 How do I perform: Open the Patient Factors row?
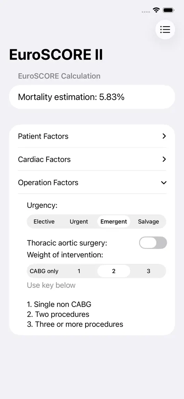(x=92, y=136)
